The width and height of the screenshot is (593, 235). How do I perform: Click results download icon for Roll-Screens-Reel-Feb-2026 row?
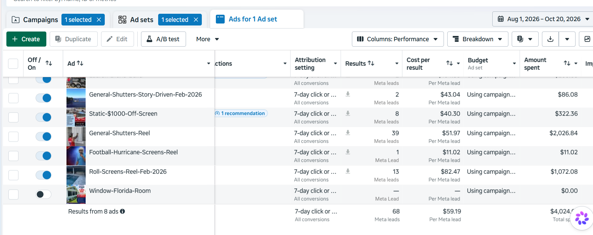(x=348, y=171)
